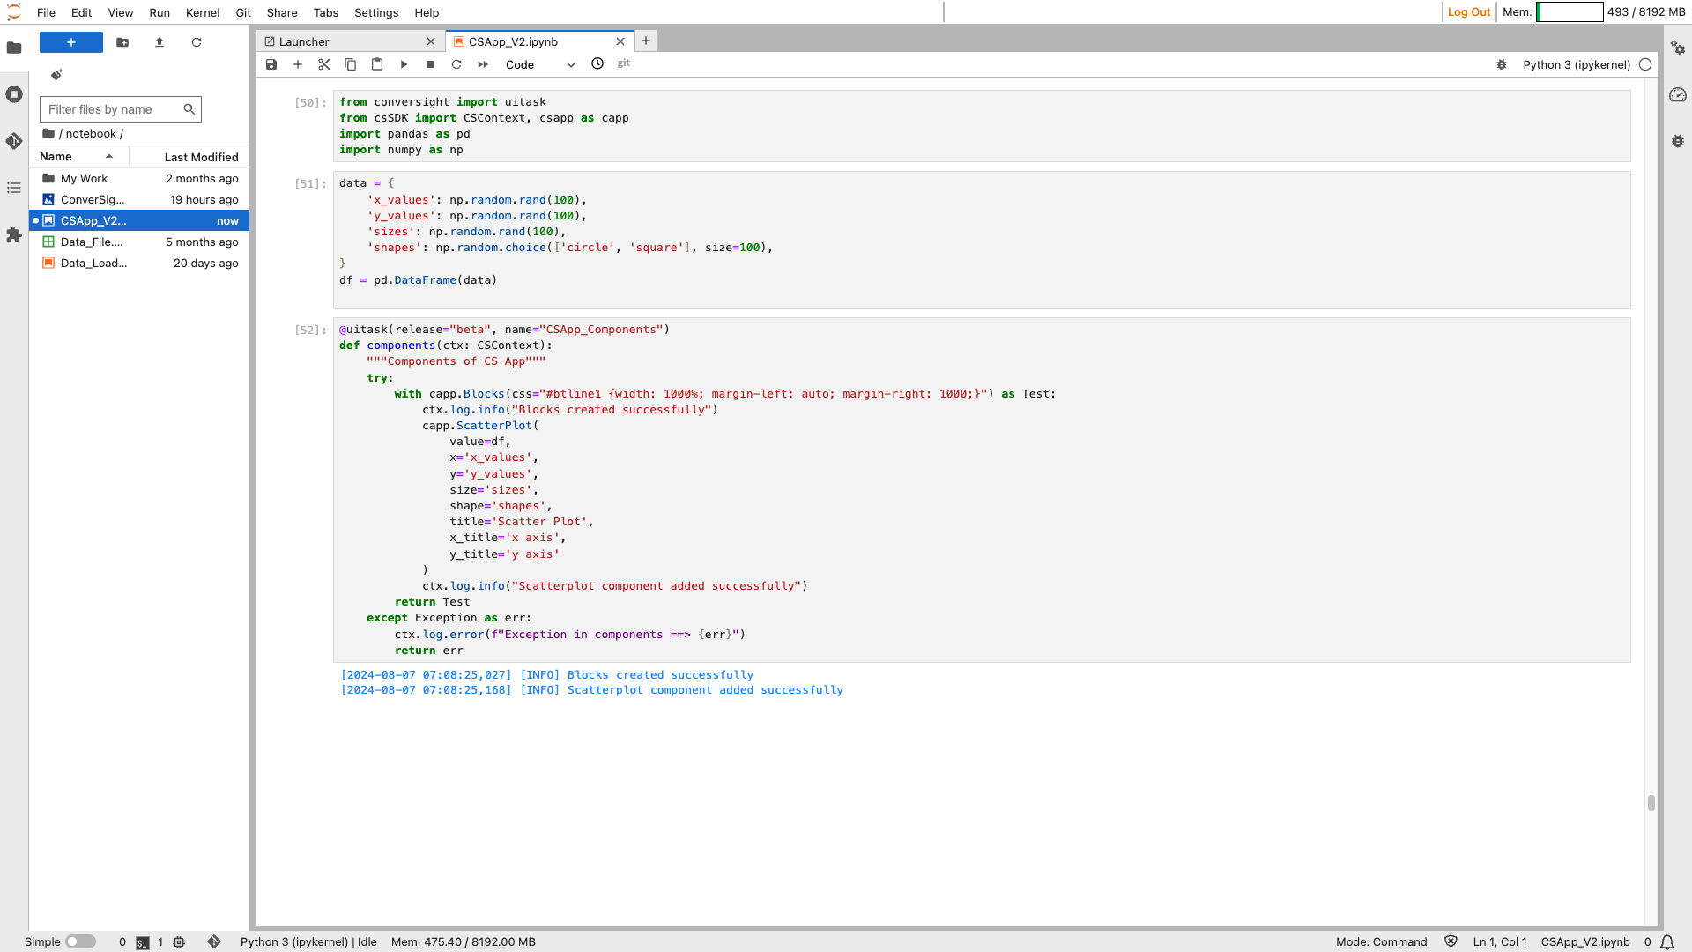The width and height of the screenshot is (1692, 952).
Task: Click the clock icon in notebook toolbar
Action: point(597,63)
